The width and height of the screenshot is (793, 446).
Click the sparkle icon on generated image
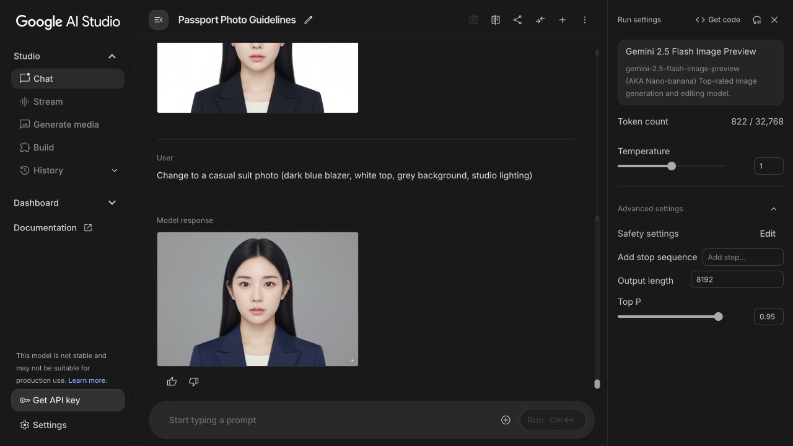tap(353, 361)
